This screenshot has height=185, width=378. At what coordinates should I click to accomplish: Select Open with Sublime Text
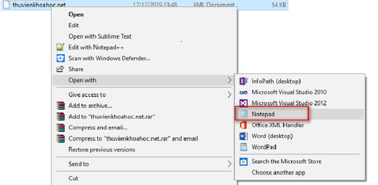[145, 36]
